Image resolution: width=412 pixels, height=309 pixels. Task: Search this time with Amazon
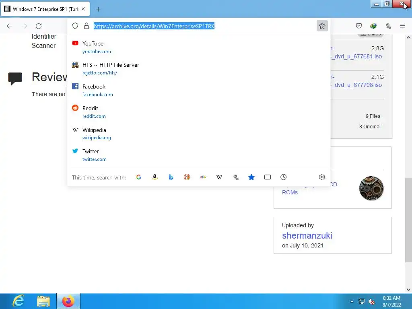click(x=155, y=177)
